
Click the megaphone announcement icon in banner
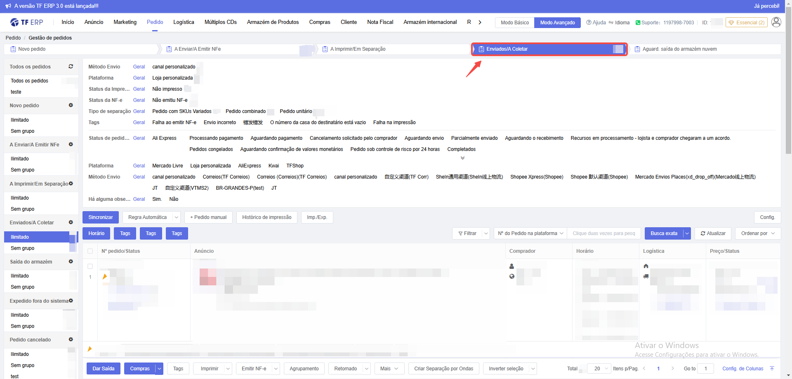pos(8,6)
